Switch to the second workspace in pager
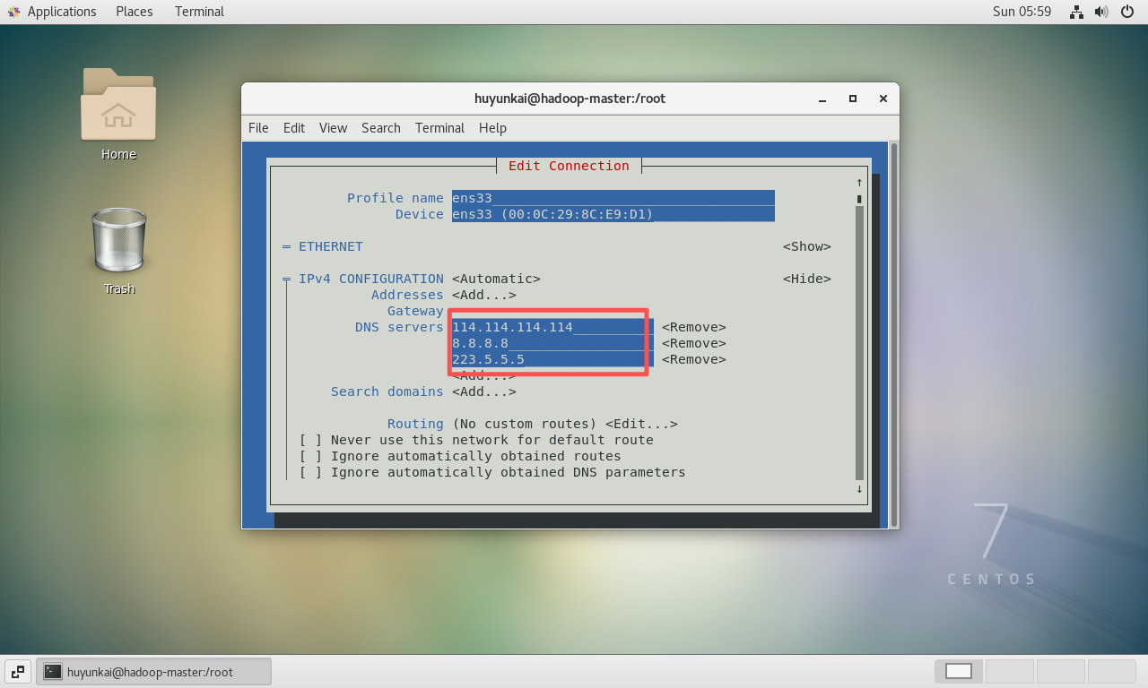This screenshot has width=1148, height=688. click(x=1009, y=671)
